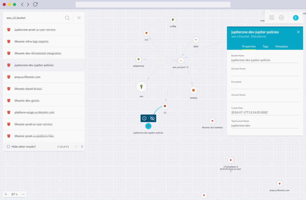Reload the page with refresh icon
The height and width of the screenshot is (200, 306).
pos(35,4)
